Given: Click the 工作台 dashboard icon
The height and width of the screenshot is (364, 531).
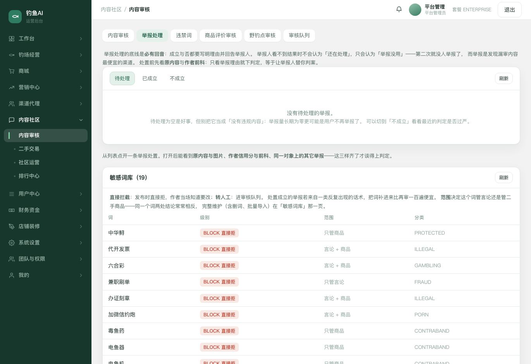Looking at the screenshot, I should 12,39.
